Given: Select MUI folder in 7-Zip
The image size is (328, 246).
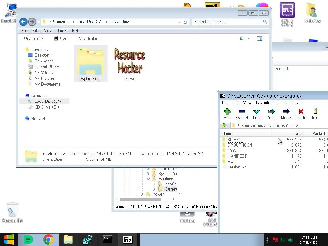Looking at the screenshot, I should pos(231,161).
